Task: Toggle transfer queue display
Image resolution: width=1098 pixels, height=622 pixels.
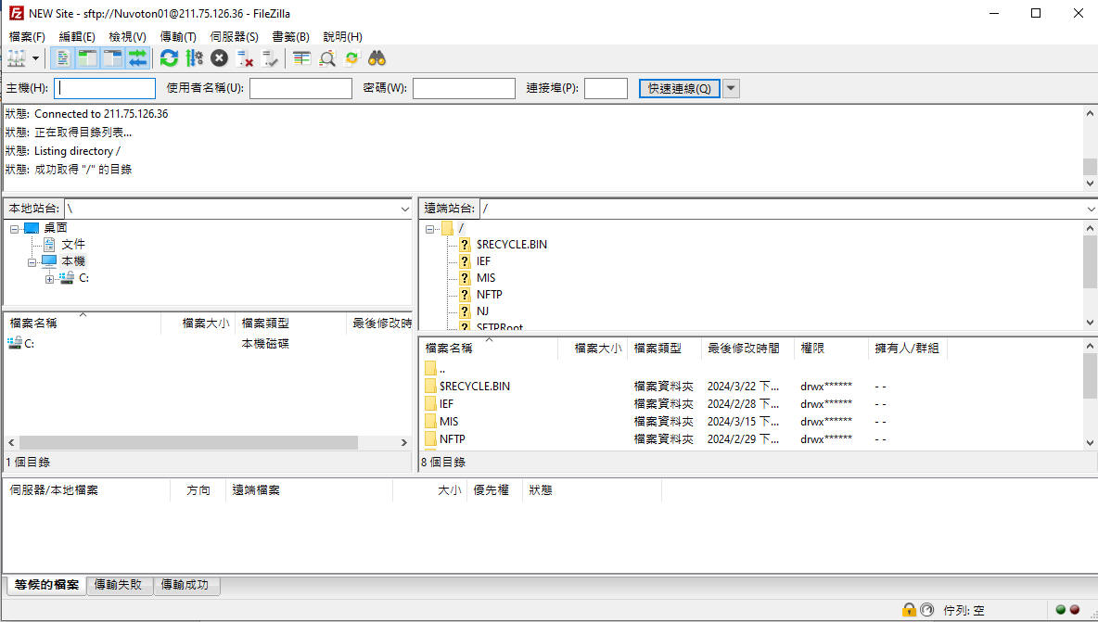Action: [137, 58]
